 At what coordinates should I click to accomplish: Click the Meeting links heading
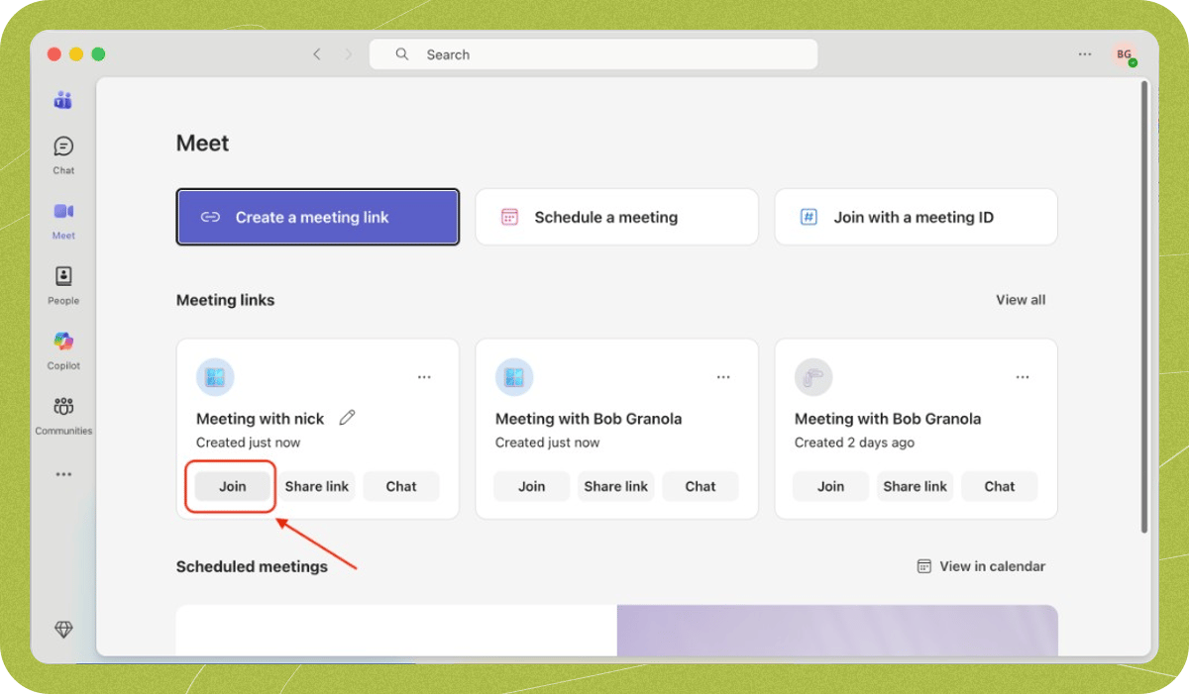(x=226, y=300)
